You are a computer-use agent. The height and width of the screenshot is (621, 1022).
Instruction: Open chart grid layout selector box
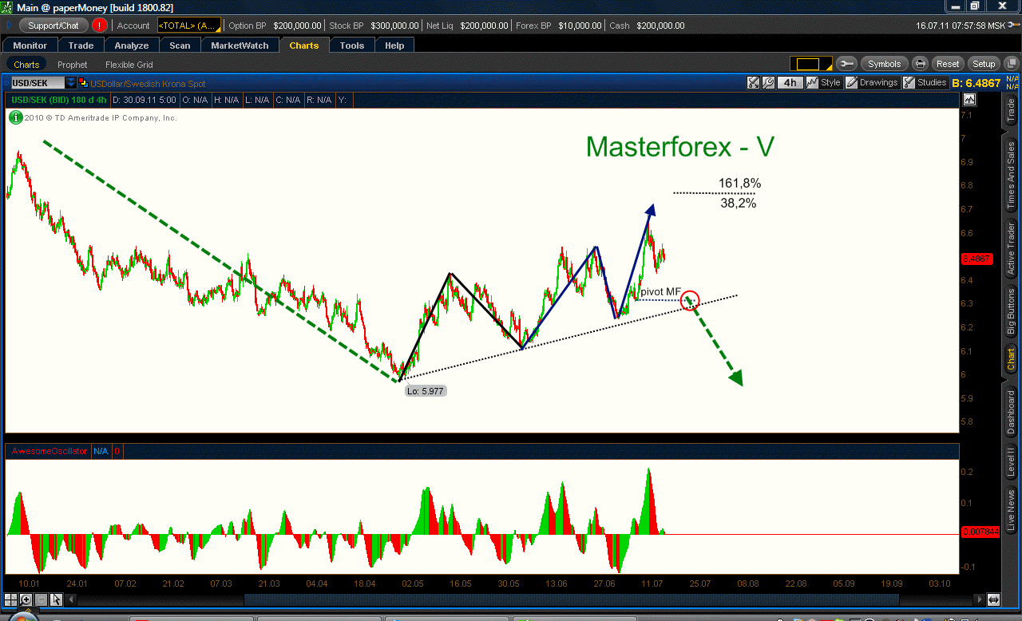[x=811, y=64]
